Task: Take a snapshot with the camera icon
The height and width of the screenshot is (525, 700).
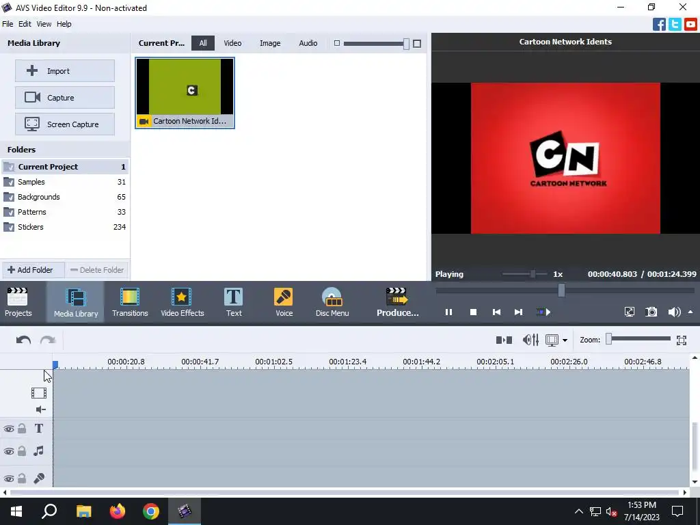Action: tap(651, 312)
